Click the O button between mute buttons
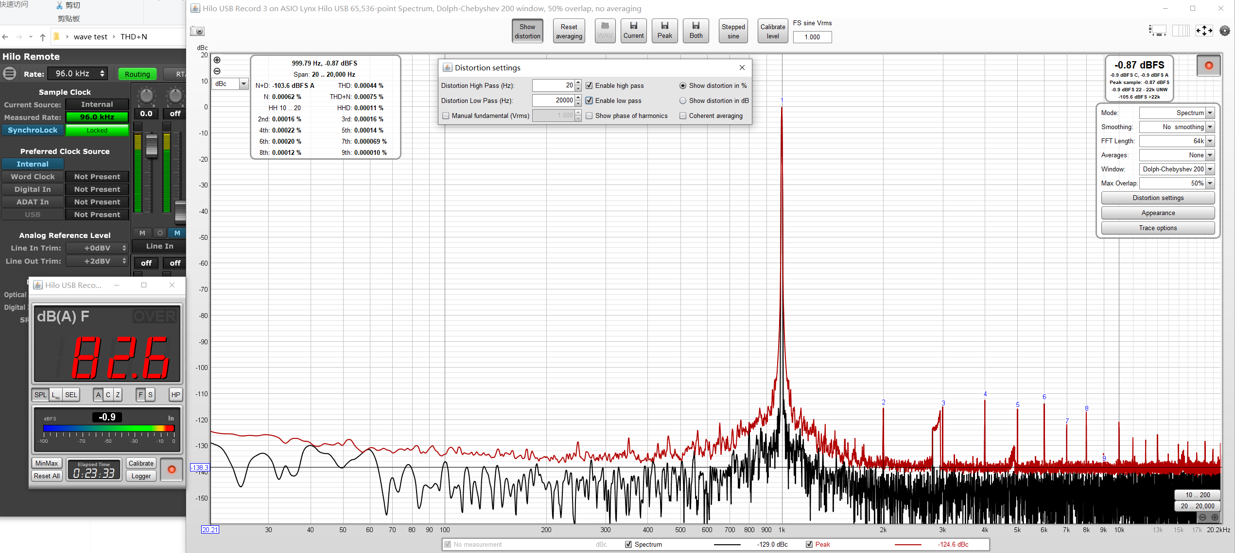The height and width of the screenshot is (553, 1235). 160,233
